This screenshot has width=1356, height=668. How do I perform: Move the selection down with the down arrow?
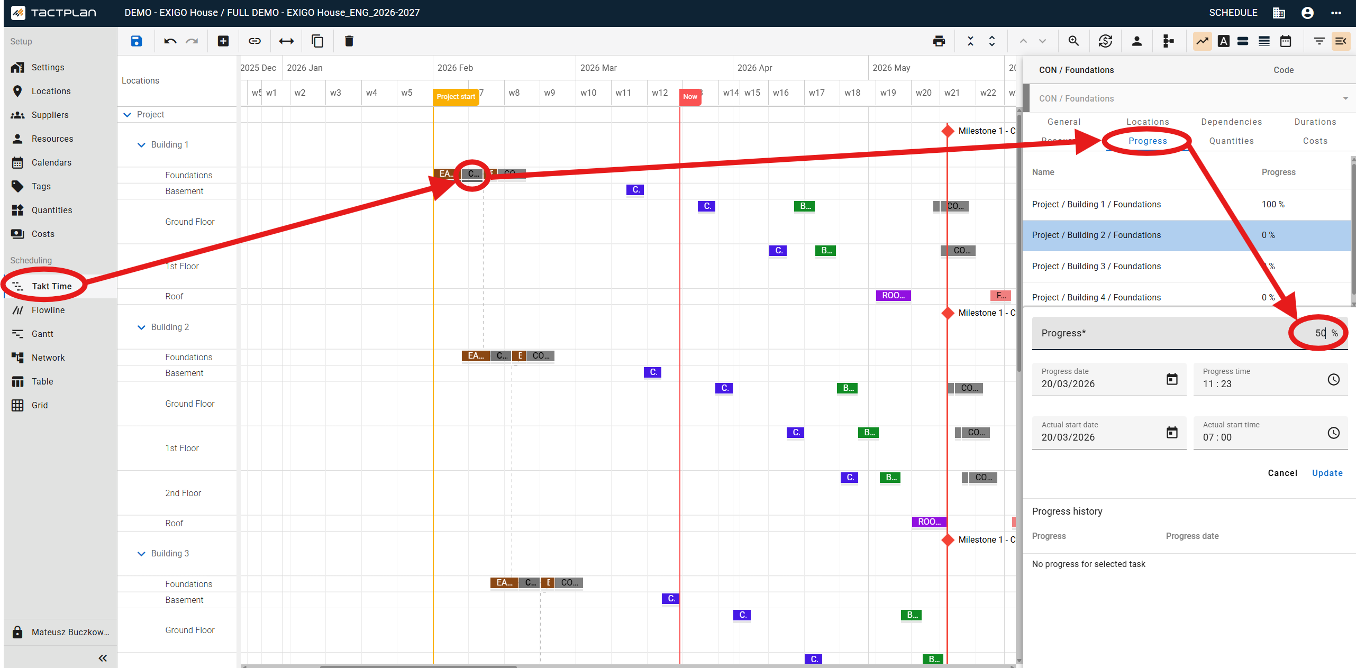coord(1042,41)
